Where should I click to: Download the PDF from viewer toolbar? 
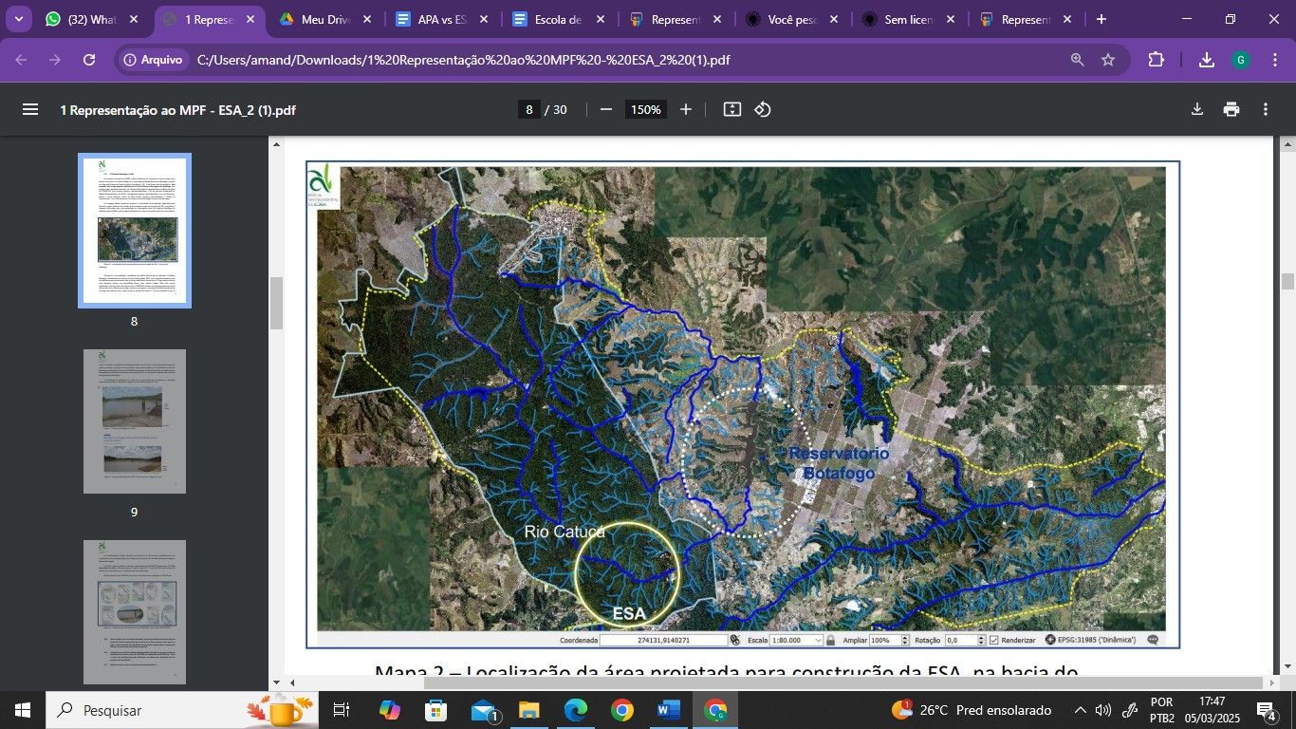pyautogui.click(x=1197, y=109)
